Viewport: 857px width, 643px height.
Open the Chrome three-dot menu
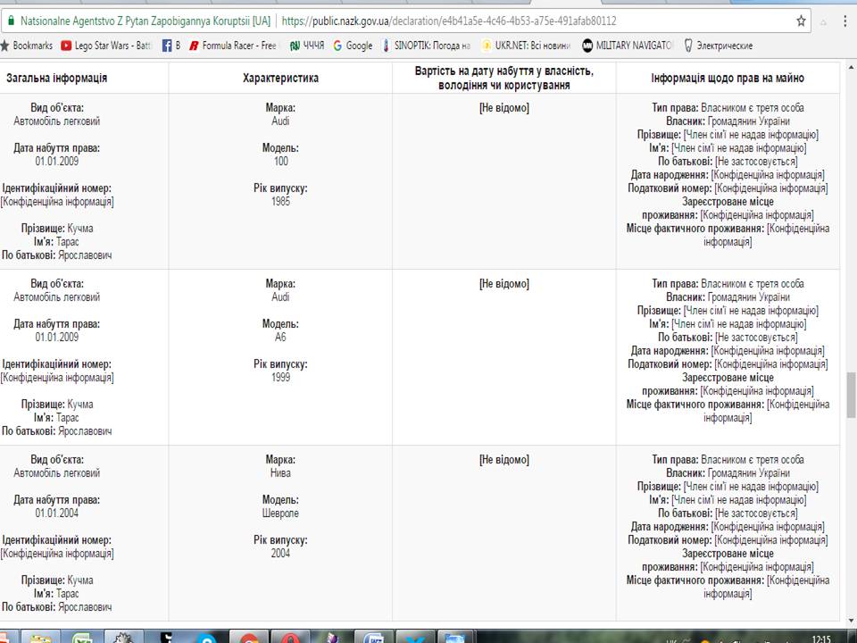tap(845, 21)
